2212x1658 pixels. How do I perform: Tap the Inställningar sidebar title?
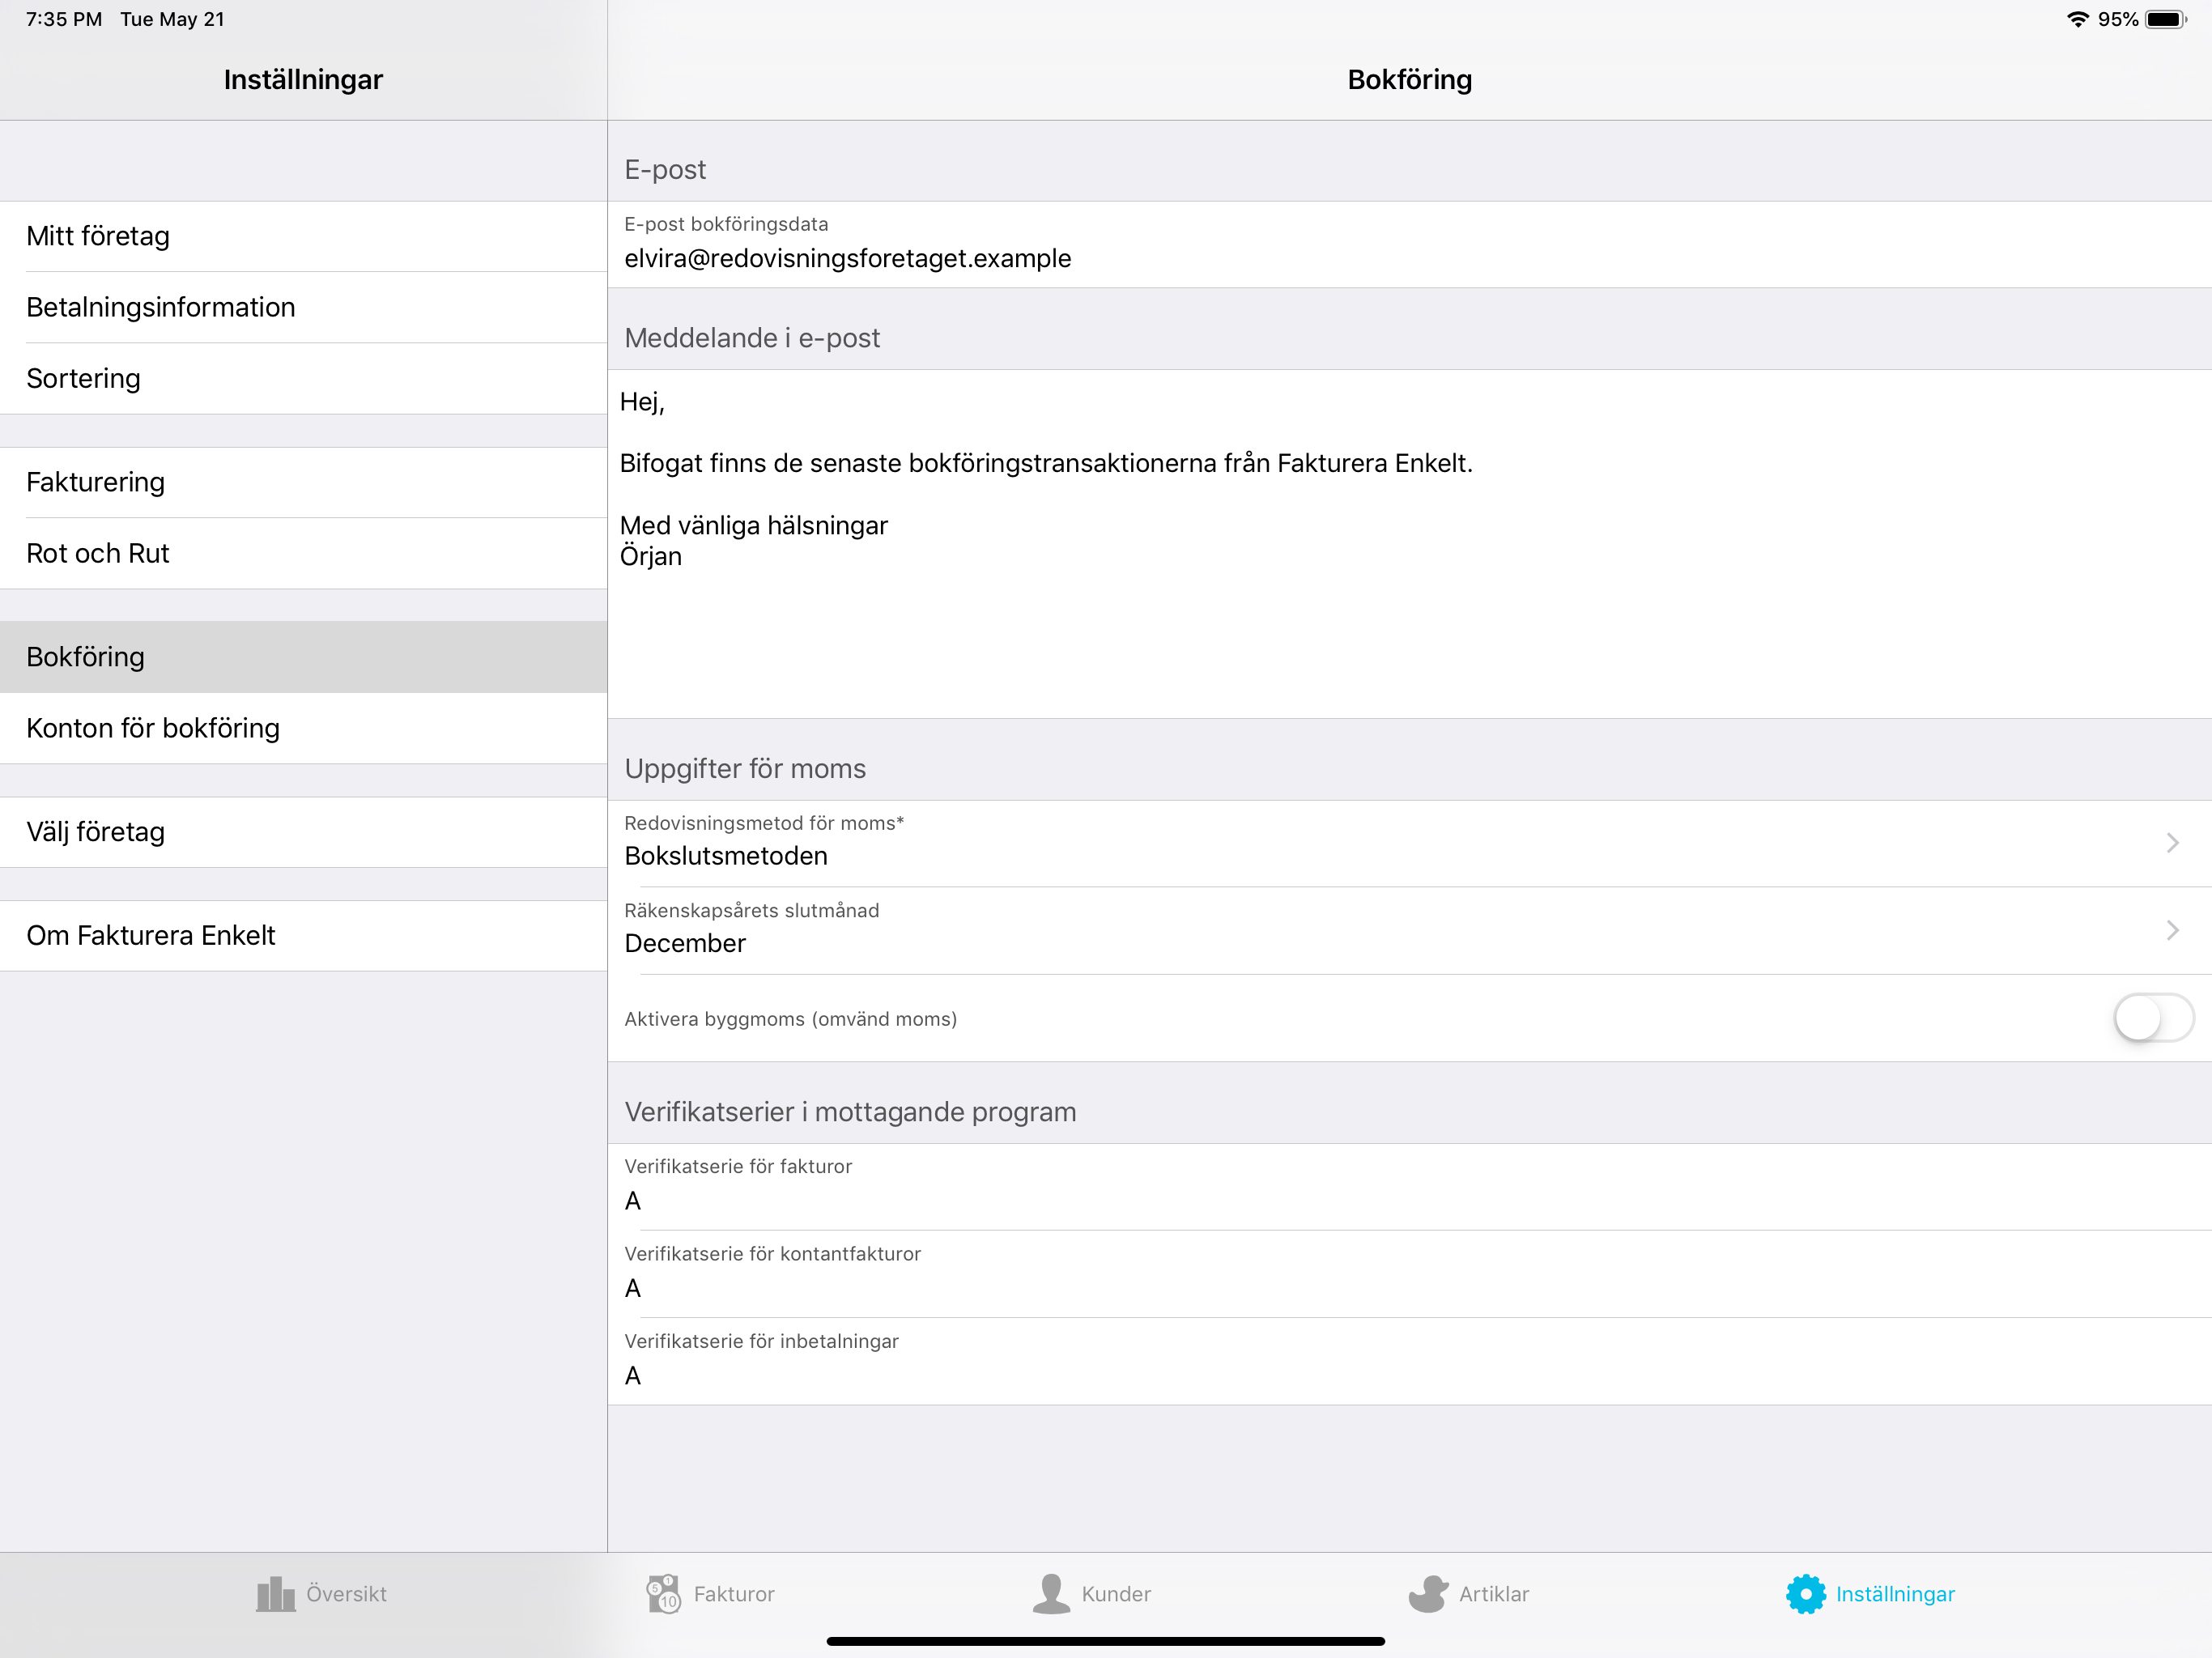tap(303, 80)
